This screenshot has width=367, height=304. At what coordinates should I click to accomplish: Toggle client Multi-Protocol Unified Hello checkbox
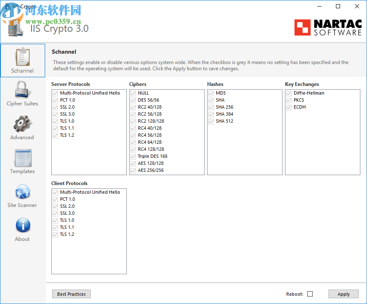tap(55, 192)
